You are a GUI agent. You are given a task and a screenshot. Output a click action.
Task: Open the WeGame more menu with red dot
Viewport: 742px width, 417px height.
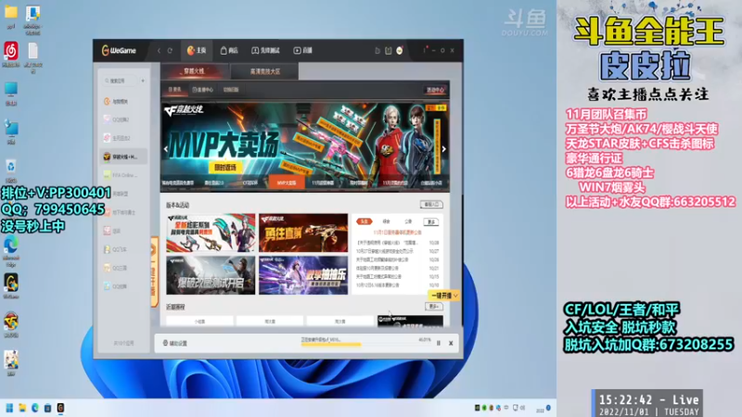pos(425,50)
